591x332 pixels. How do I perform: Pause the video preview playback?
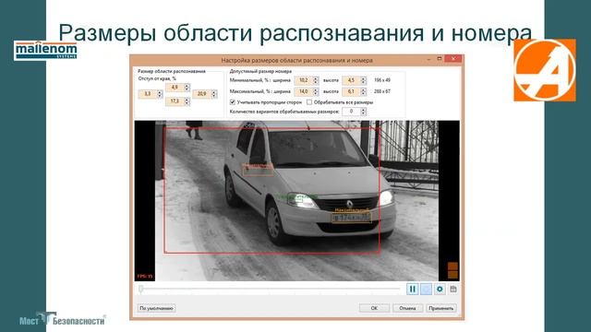coord(413,289)
